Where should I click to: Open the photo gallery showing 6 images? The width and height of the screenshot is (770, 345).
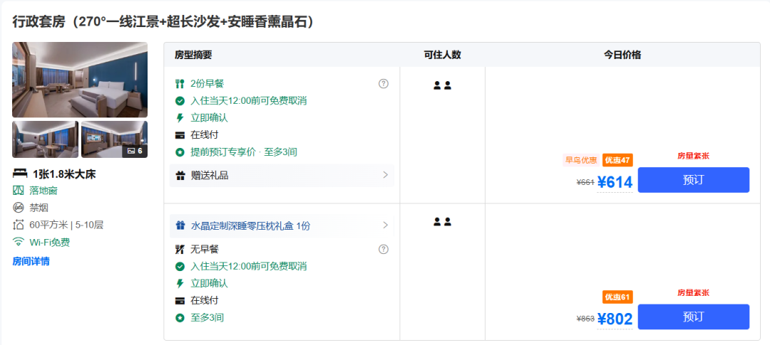click(x=114, y=139)
